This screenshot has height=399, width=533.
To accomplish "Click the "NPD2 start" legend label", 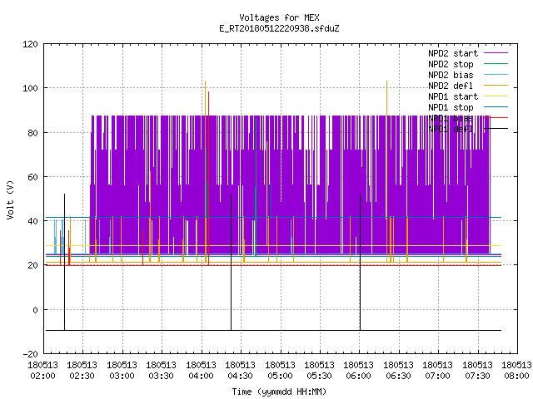I will tap(453, 53).
